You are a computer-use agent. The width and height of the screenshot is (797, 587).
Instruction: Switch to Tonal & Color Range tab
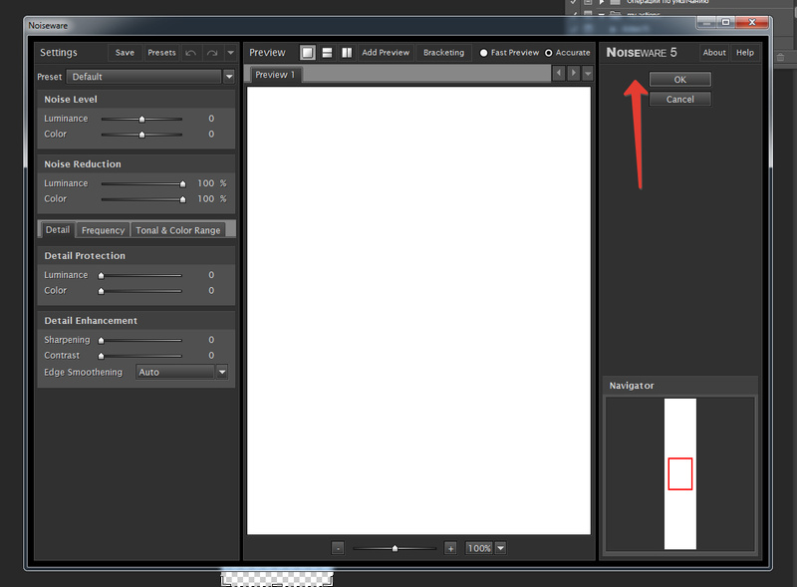tap(178, 230)
